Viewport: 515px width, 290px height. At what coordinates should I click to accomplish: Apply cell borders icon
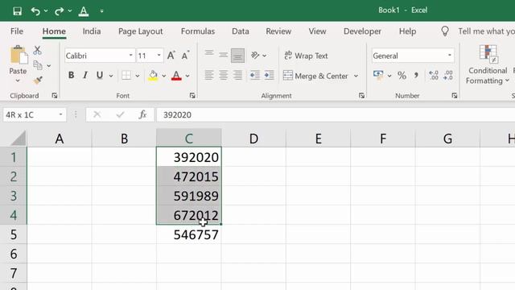pos(126,76)
